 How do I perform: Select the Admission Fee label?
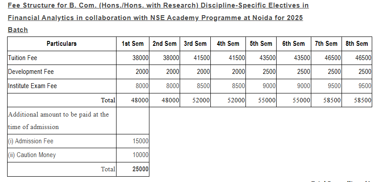tap(30, 141)
